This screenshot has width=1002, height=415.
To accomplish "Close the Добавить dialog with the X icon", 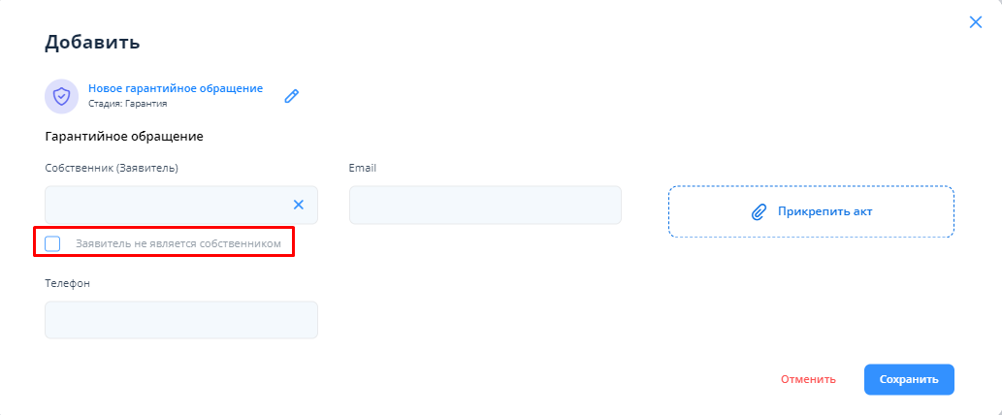I will coord(976,22).
